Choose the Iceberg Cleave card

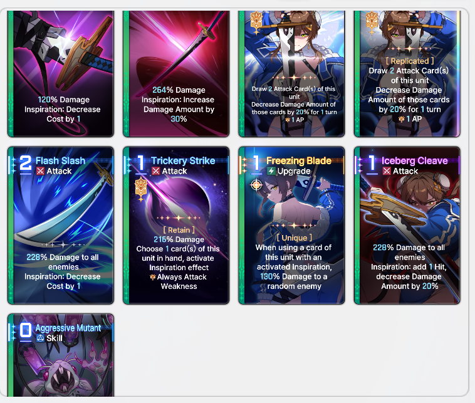click(x=407, y=226)
